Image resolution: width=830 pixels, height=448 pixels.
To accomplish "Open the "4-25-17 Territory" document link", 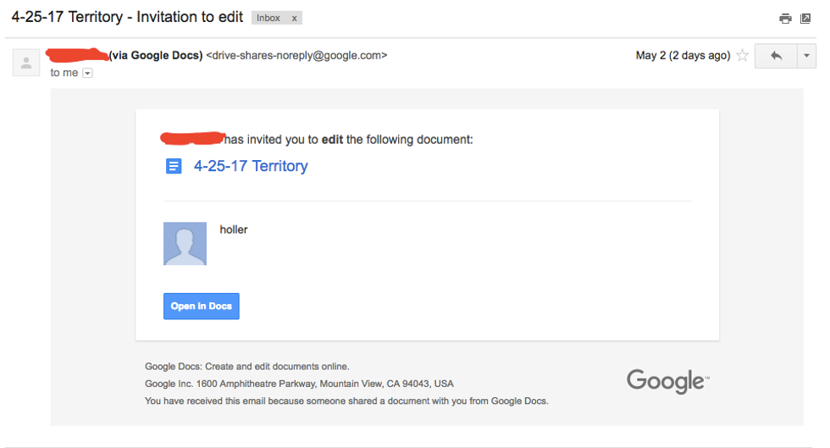I will [251, 166].
